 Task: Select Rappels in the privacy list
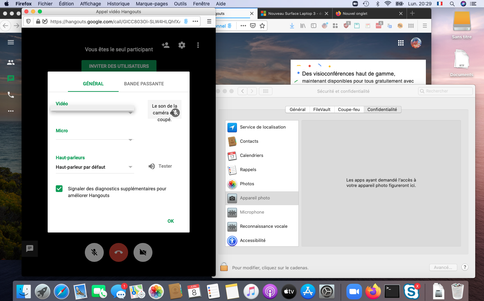(262, 170)
